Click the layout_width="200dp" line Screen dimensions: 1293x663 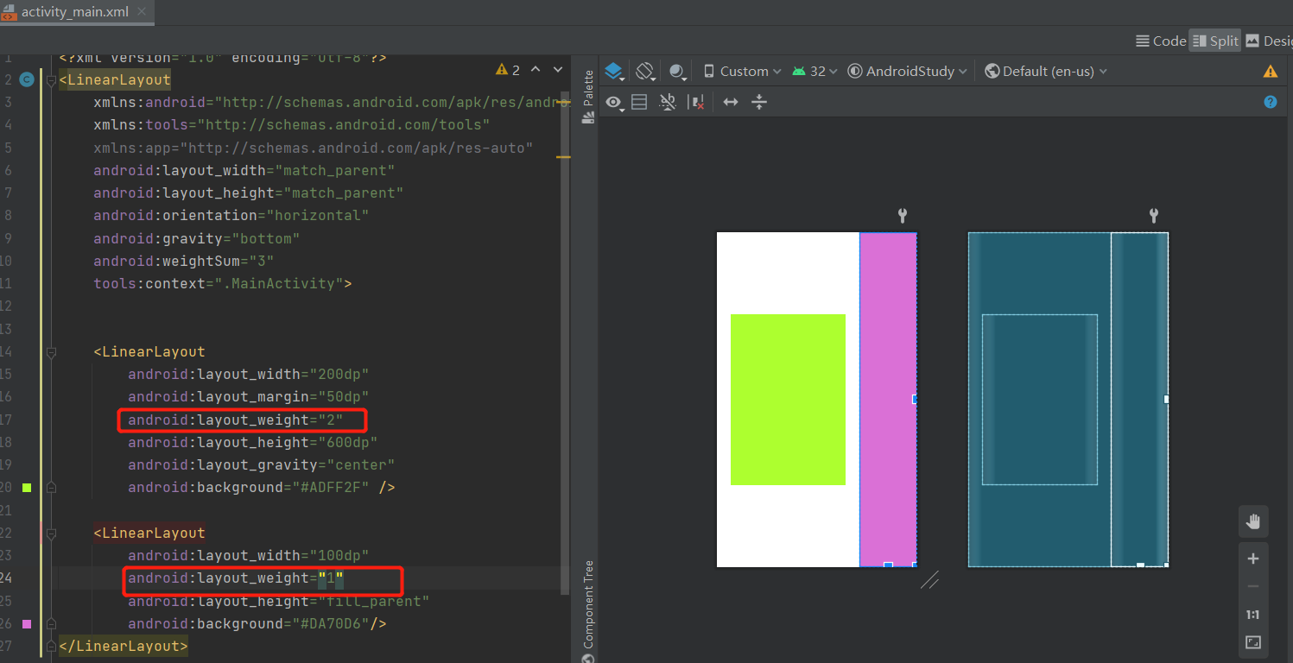point(249,374)
